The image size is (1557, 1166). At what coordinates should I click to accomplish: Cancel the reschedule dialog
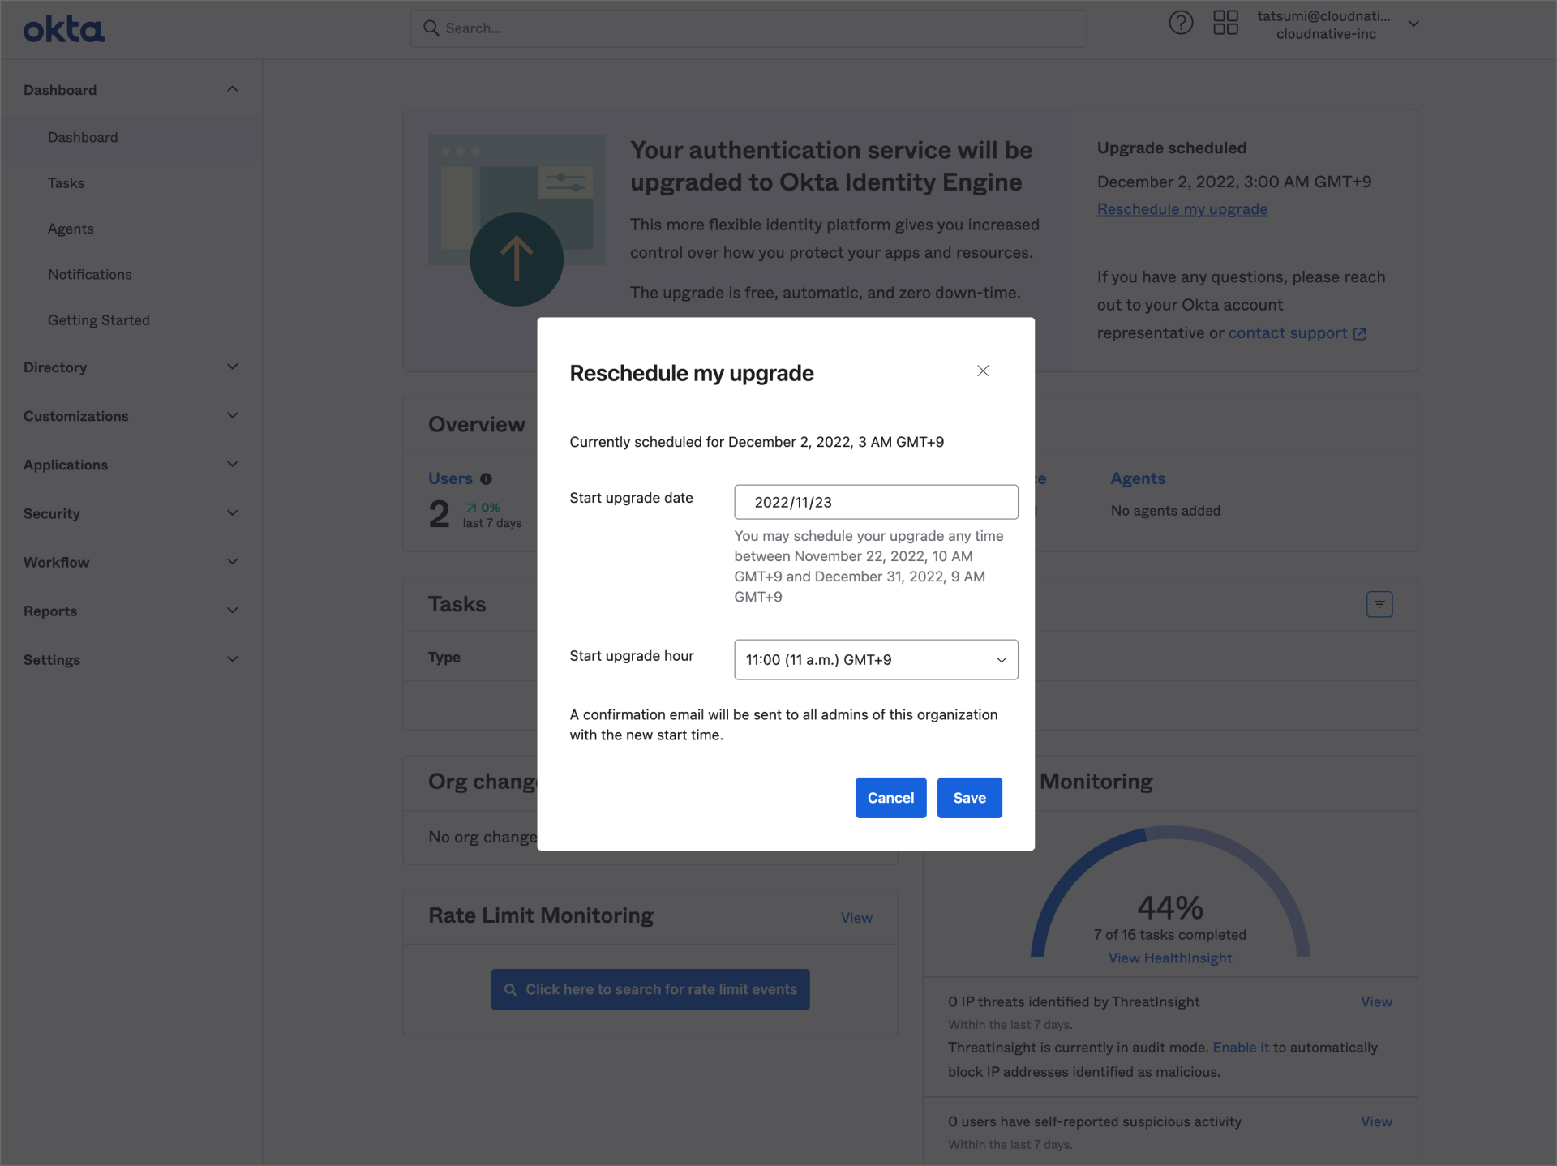tap(890, 797)
